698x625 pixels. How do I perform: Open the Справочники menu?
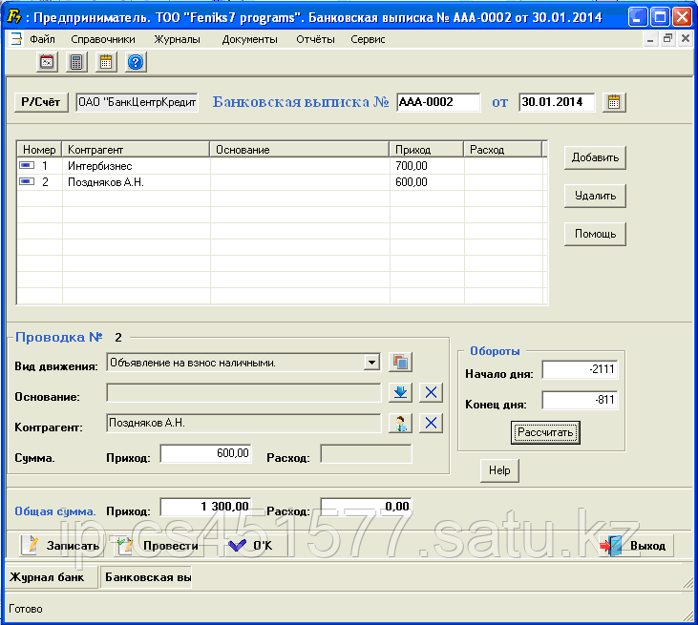103,39
